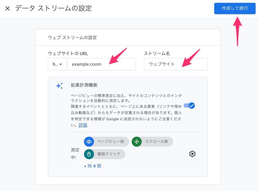The width and height of the screenshot is (259, 191).
Task: Click the 作成して続行 button
Action: pyautogui.click(x=235, y=8)
